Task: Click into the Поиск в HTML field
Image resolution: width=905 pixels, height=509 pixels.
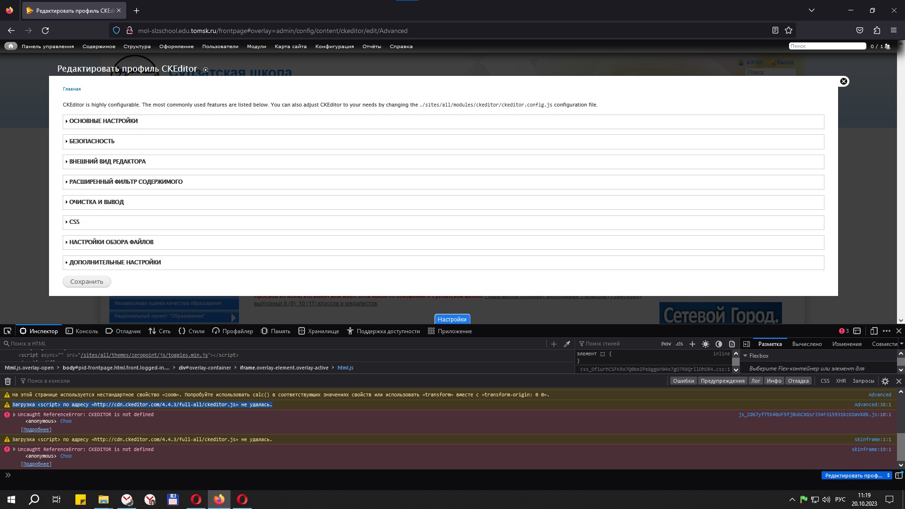Action: (273, 344)
